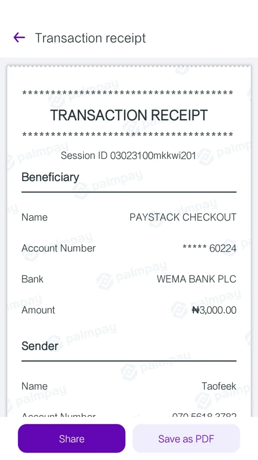Tap the upper row of asterisks divider
Viewport: 258px width, 460px height.
(x=128, y=94)
